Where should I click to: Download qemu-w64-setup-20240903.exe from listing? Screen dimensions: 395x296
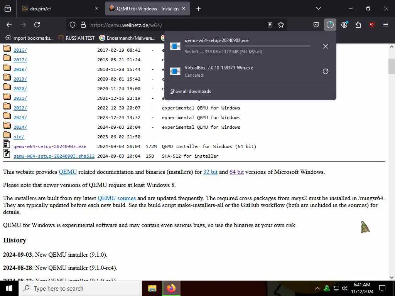[50, 146]
